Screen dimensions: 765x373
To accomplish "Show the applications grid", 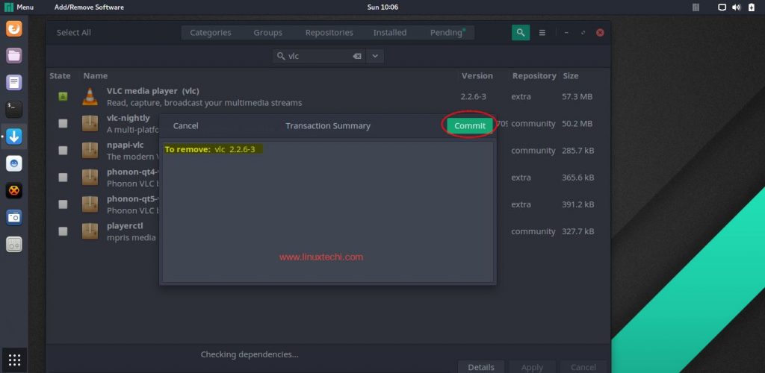I will tap(14, 360).
